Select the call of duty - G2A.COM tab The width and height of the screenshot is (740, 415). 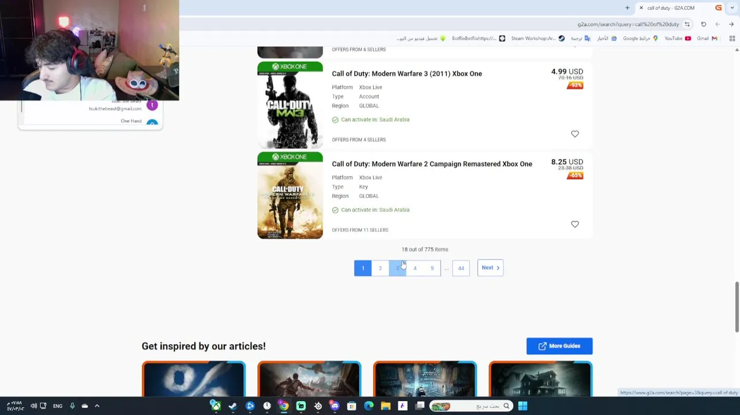pyautogui.click(x=681, y=8)
